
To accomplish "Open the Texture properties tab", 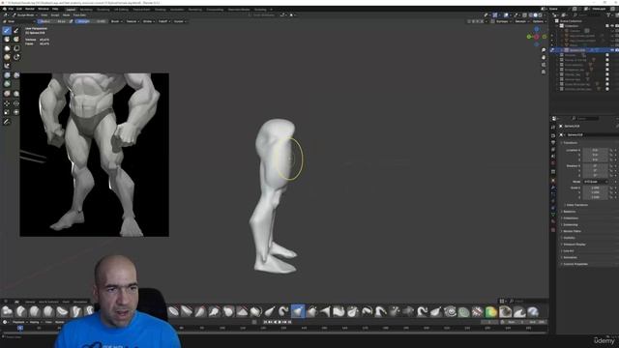I will 553,230.
